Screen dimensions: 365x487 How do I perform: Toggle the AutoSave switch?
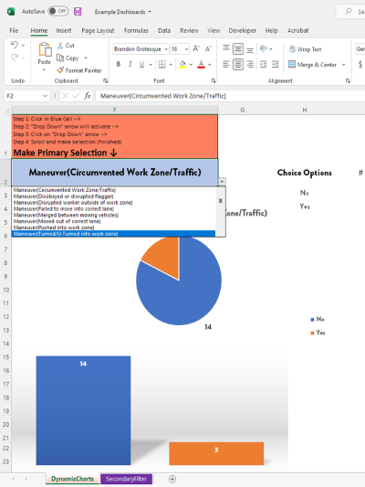(x=58, y=11)
